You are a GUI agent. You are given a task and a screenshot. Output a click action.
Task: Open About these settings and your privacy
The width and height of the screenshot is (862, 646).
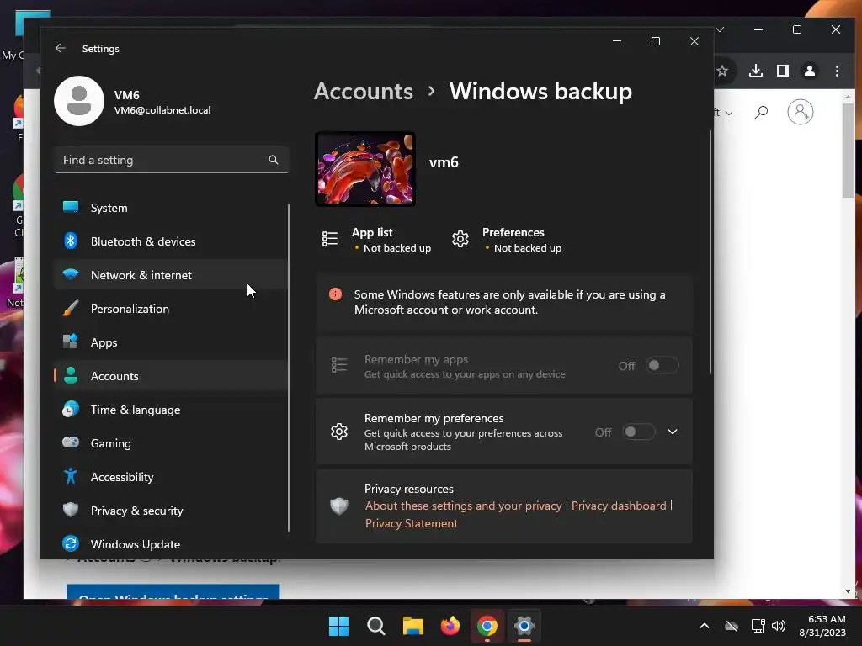(x=464, y=506)
